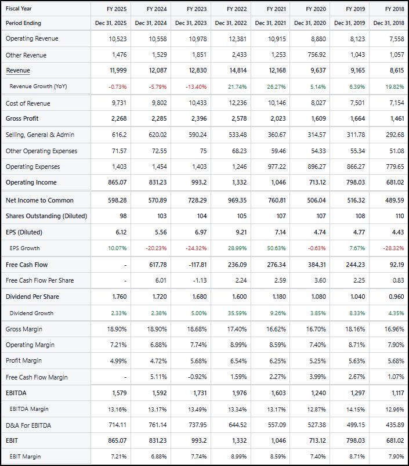Click the Shares Outstanding (Diluted) label
This screenshot has width=409, height=466.
(x=46, y=216)
